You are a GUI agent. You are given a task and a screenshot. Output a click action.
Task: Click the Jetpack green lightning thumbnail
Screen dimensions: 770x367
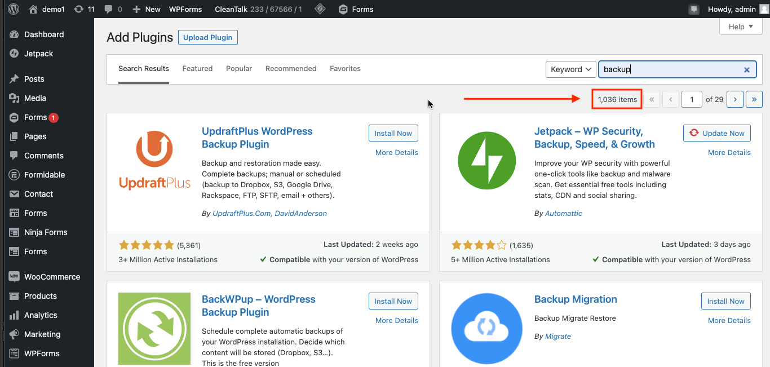[x=487, y=161]
